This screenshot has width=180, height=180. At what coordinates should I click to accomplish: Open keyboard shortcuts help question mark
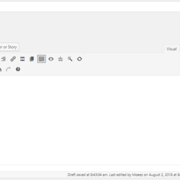point(18,69)
